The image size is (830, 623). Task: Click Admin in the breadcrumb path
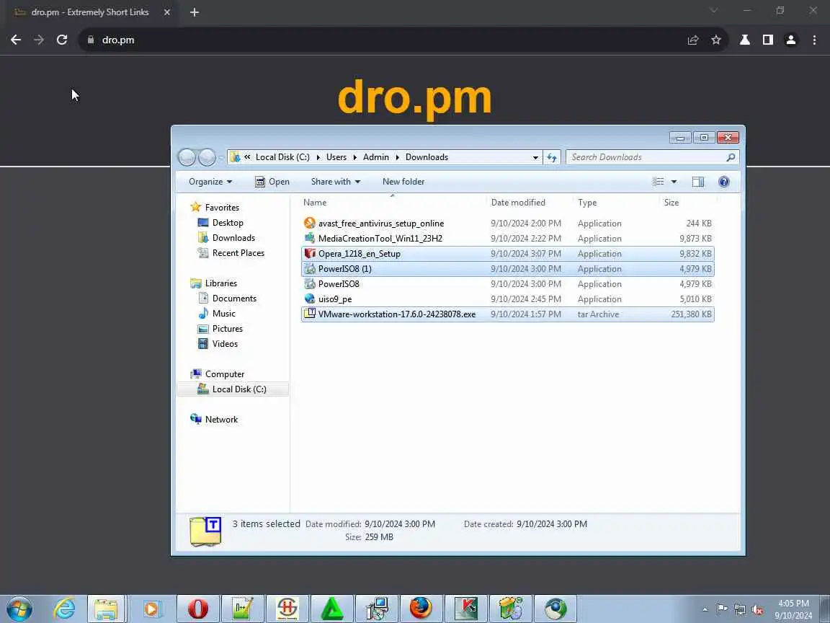(376, 157)
